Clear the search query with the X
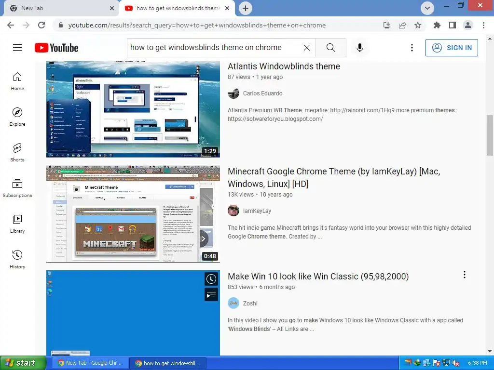 click(306, 48)
